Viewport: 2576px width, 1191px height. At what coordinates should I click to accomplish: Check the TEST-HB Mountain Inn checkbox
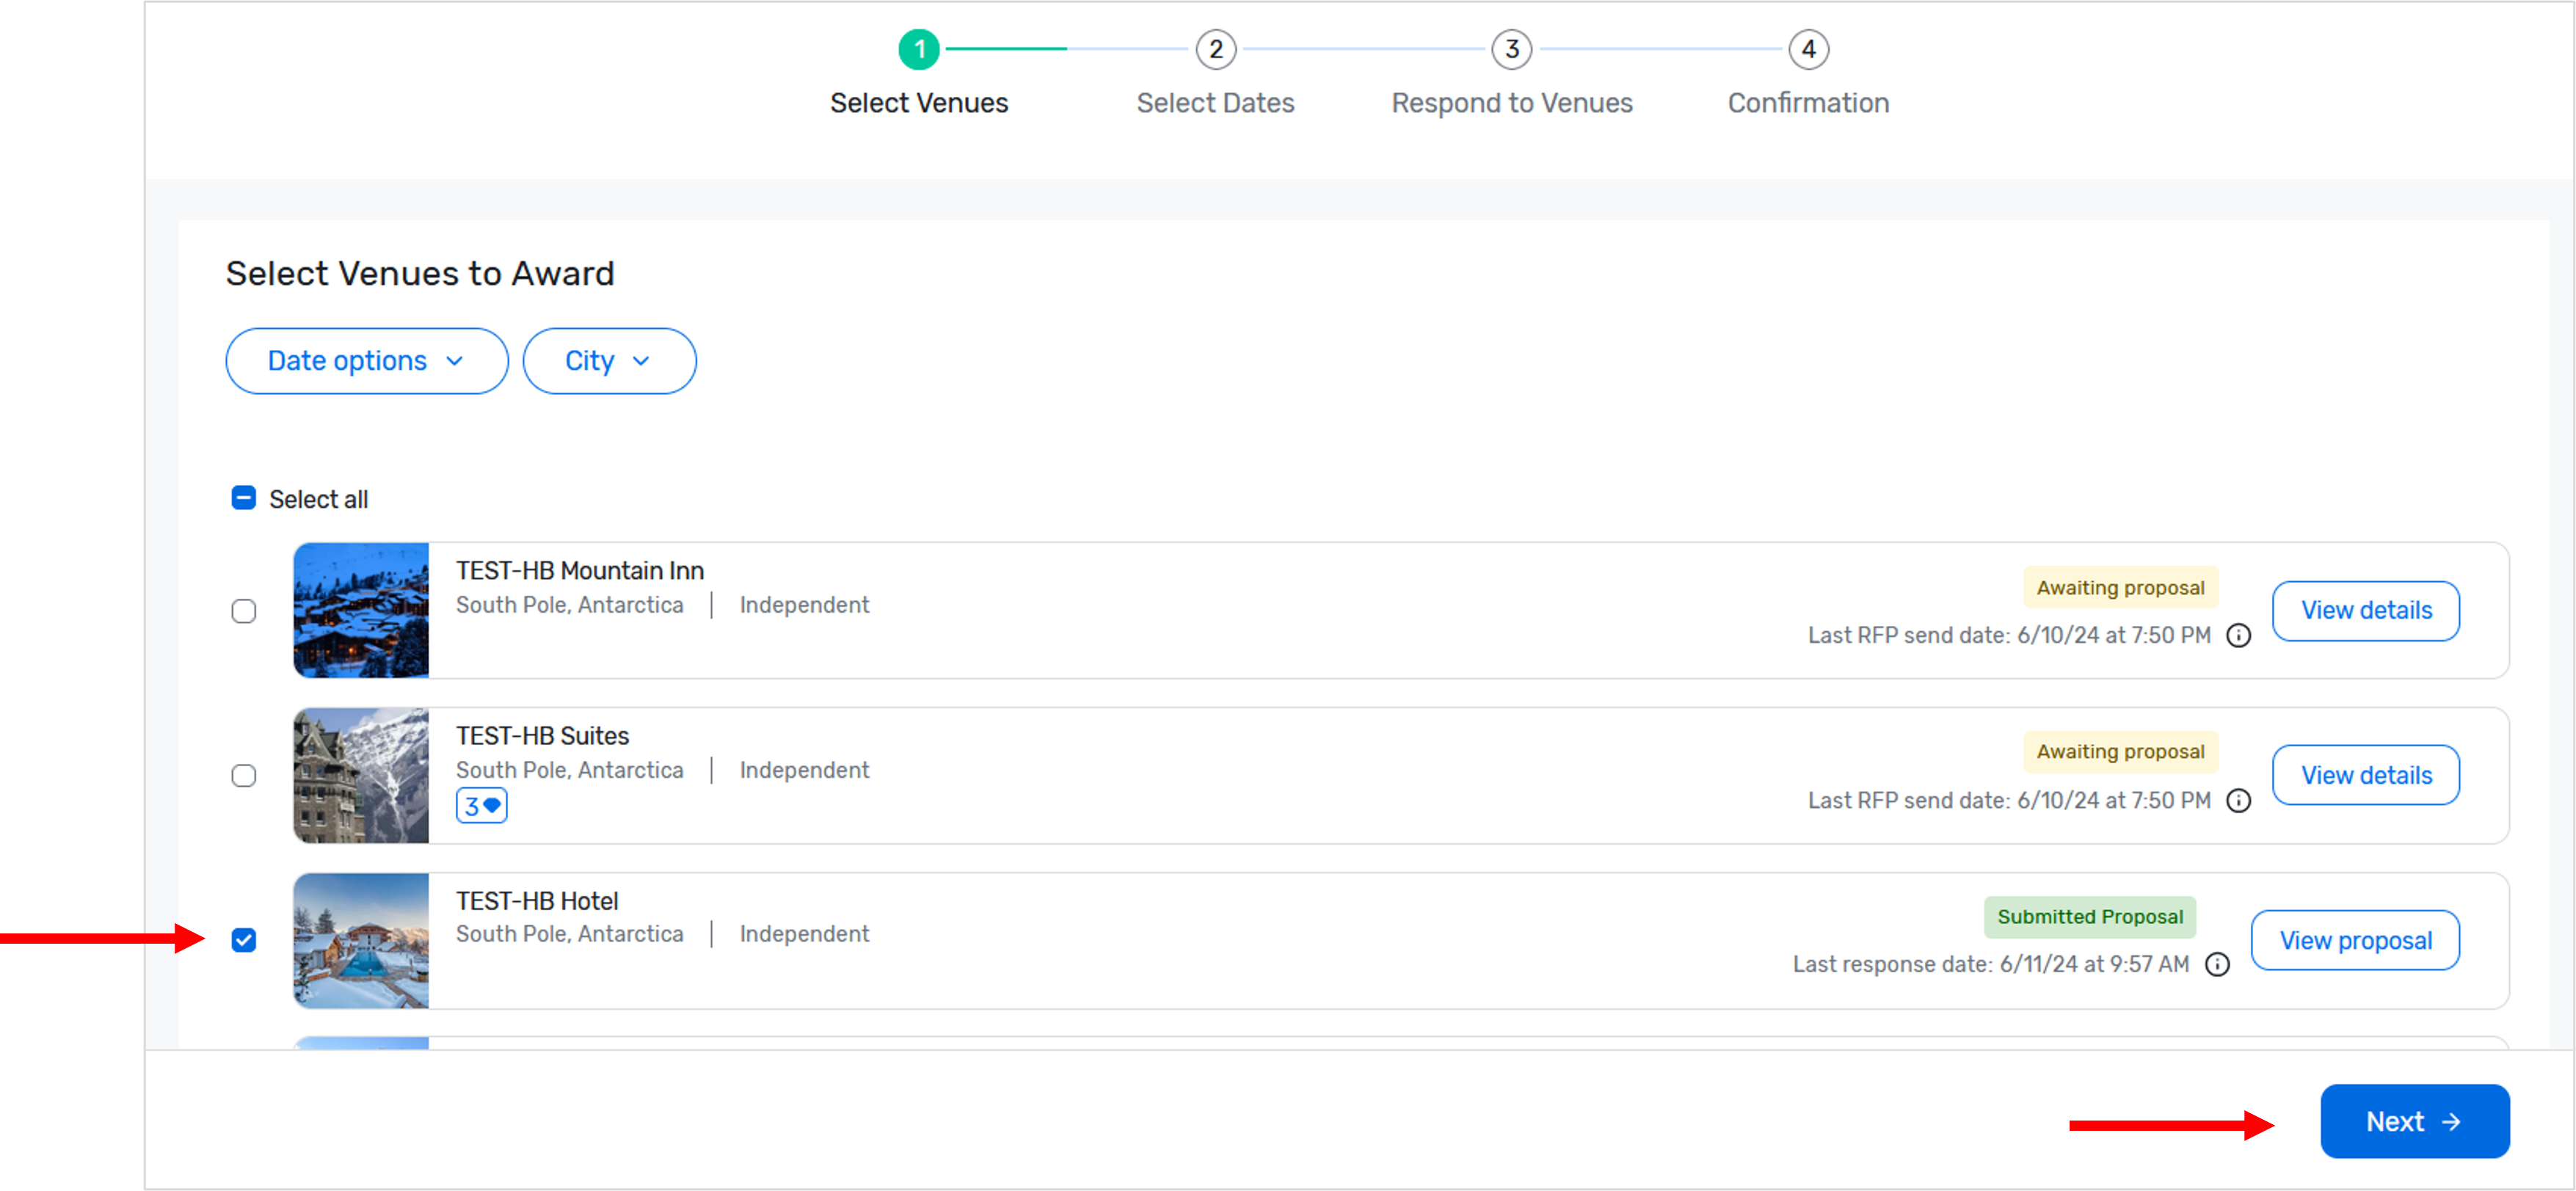point(244,611)
